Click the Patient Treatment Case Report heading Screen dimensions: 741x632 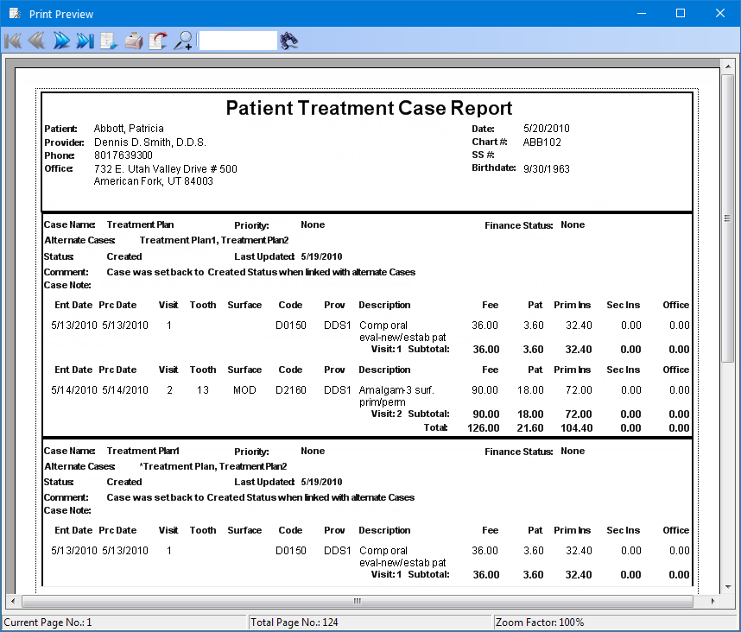[x=369, y=108]
